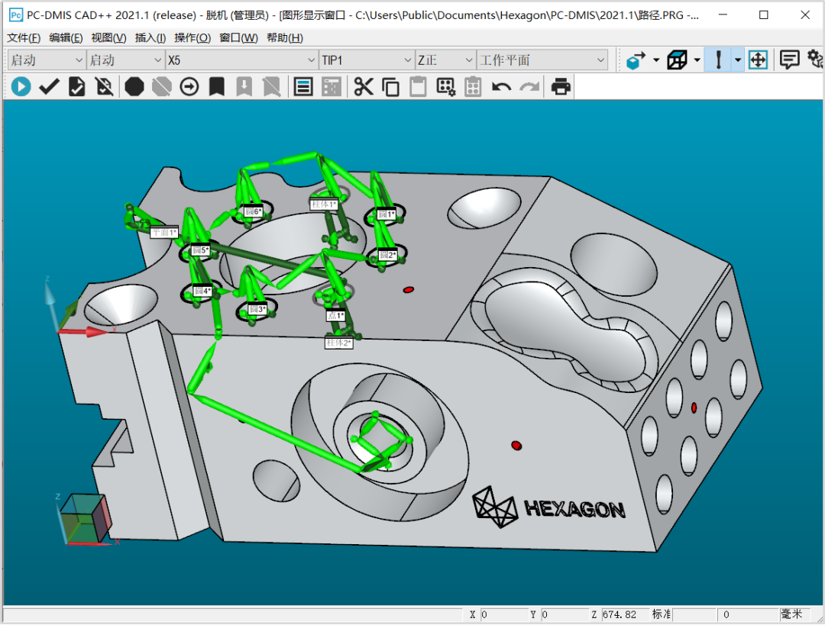Open the X5 probe combo box

click(x=242, y=60)
